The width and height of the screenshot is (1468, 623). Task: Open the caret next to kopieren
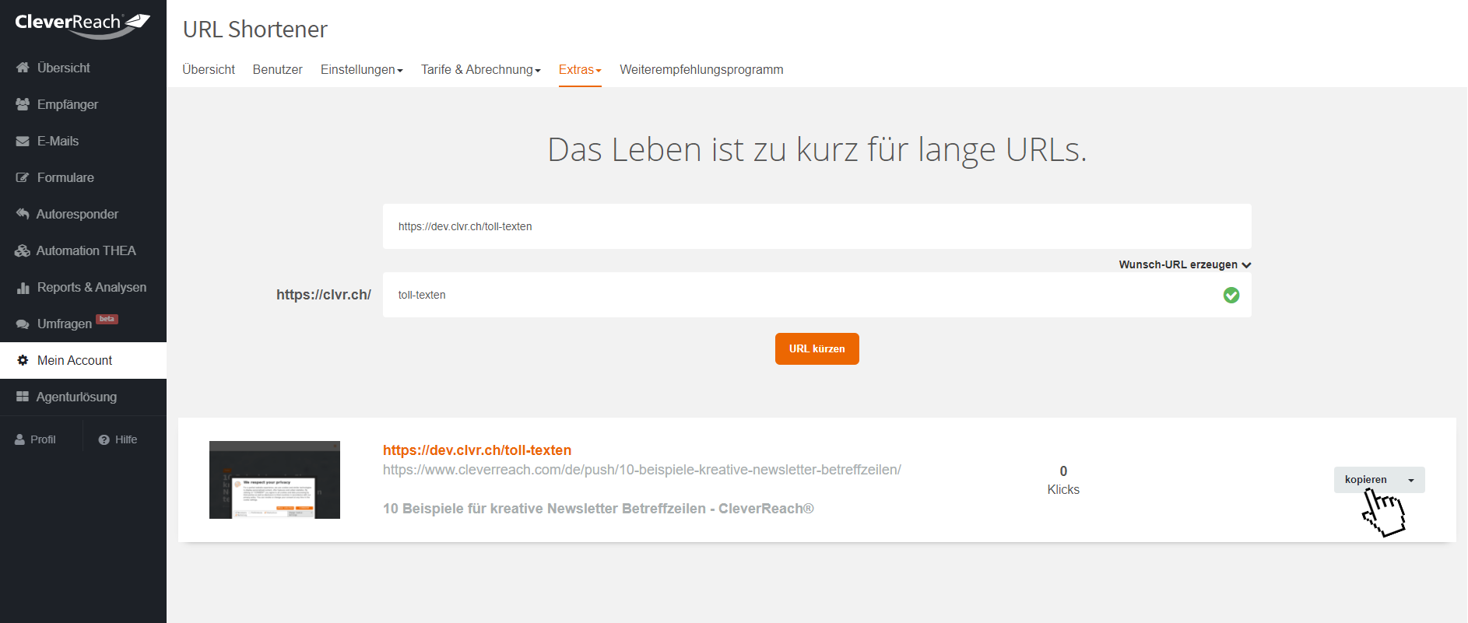[x=1411, y=480]
